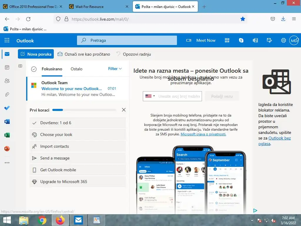Screen dimensions: 301x226
Task: Open the My Day task pane icon
Action: 269,40
